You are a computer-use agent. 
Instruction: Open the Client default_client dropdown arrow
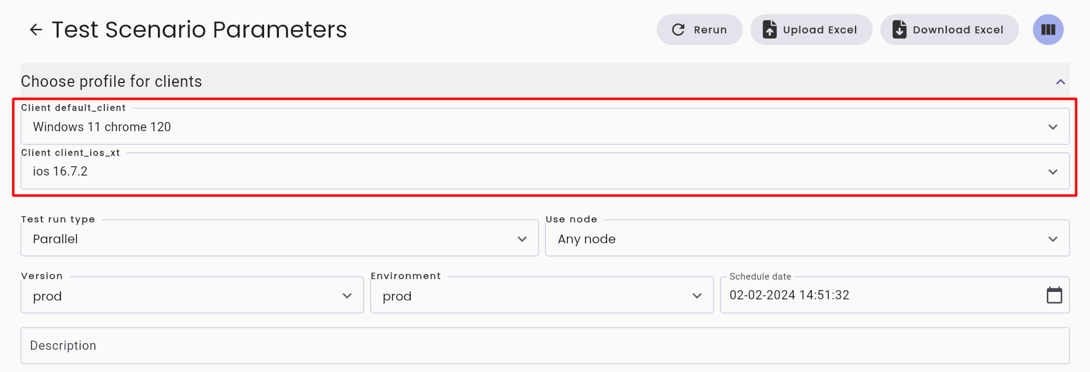[x=1052, y=127]
